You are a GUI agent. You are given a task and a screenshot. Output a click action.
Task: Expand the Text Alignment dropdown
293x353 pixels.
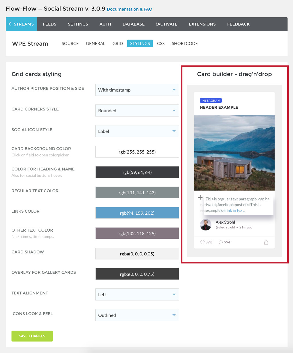coord(137,294)
